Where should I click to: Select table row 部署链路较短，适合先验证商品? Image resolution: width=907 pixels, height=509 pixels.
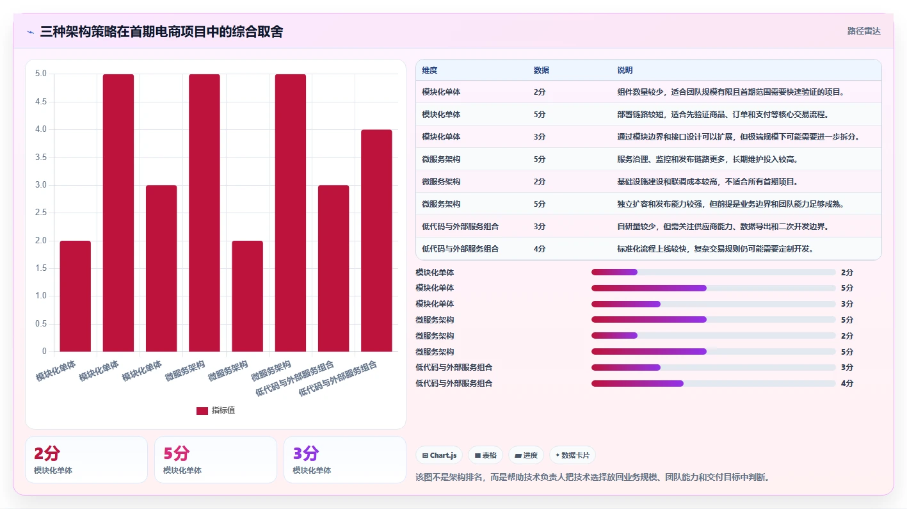pyautogui.click(x=648, y=115)
